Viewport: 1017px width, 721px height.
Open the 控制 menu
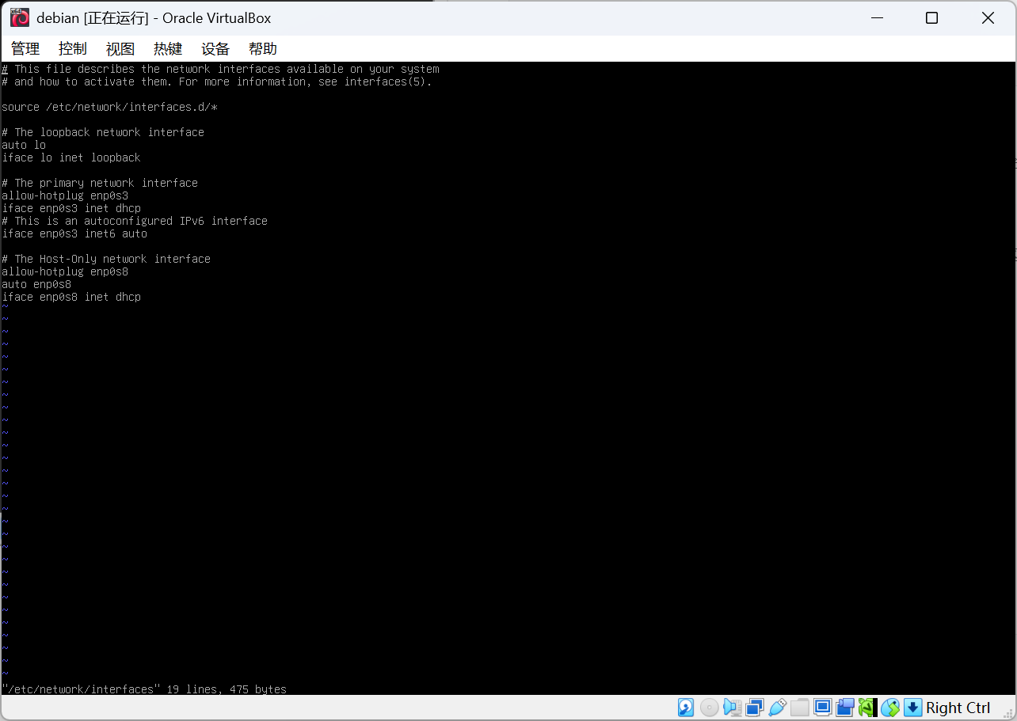[x=73, y=48]
